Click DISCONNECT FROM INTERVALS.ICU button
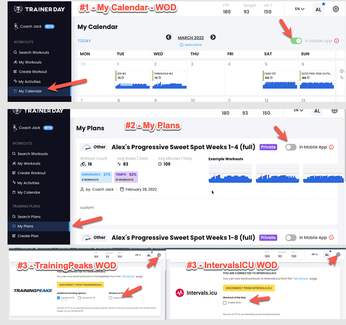This screenshot has width=346, height=325. click(249, 288)
